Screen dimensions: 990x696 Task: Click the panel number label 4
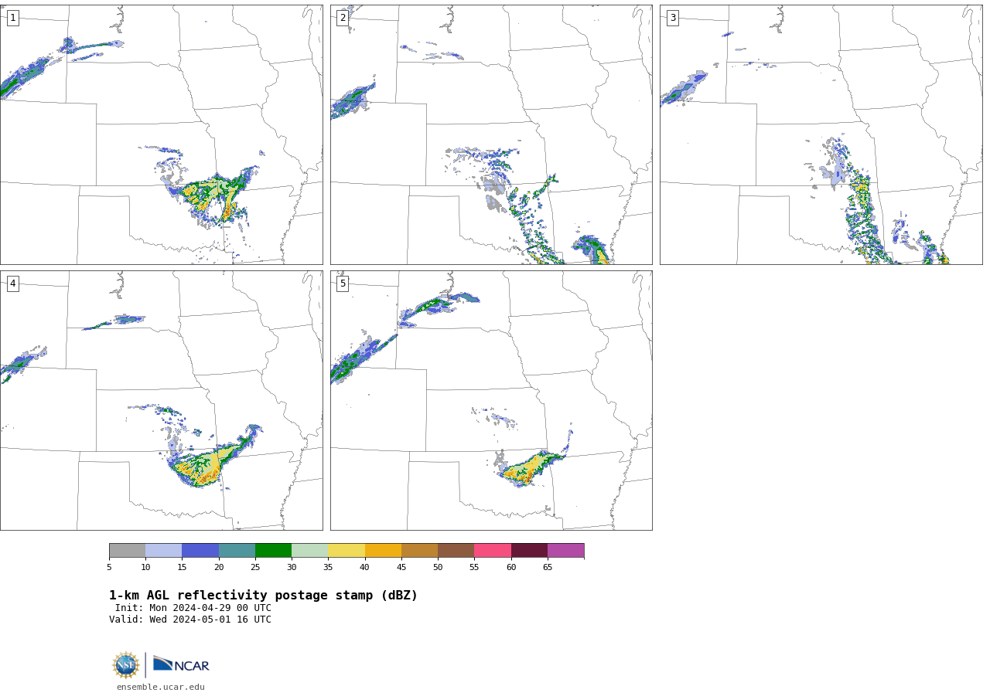pyautogui.click(x=12, y=283)
